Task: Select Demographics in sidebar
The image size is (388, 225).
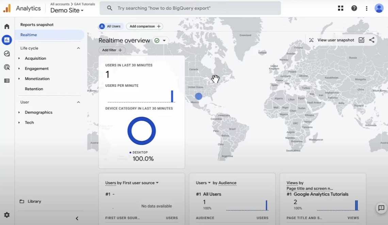Action: tap(38, 112)
